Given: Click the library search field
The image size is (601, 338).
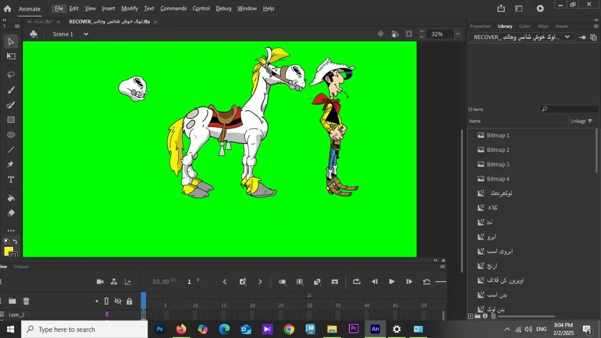Looking at the screenshot, I should pos(569,109).
